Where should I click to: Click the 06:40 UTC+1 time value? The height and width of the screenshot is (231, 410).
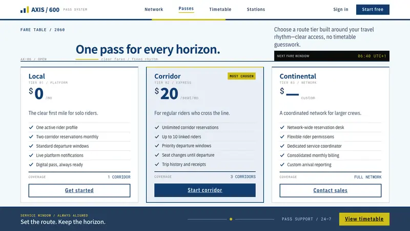tap(372, 56)
